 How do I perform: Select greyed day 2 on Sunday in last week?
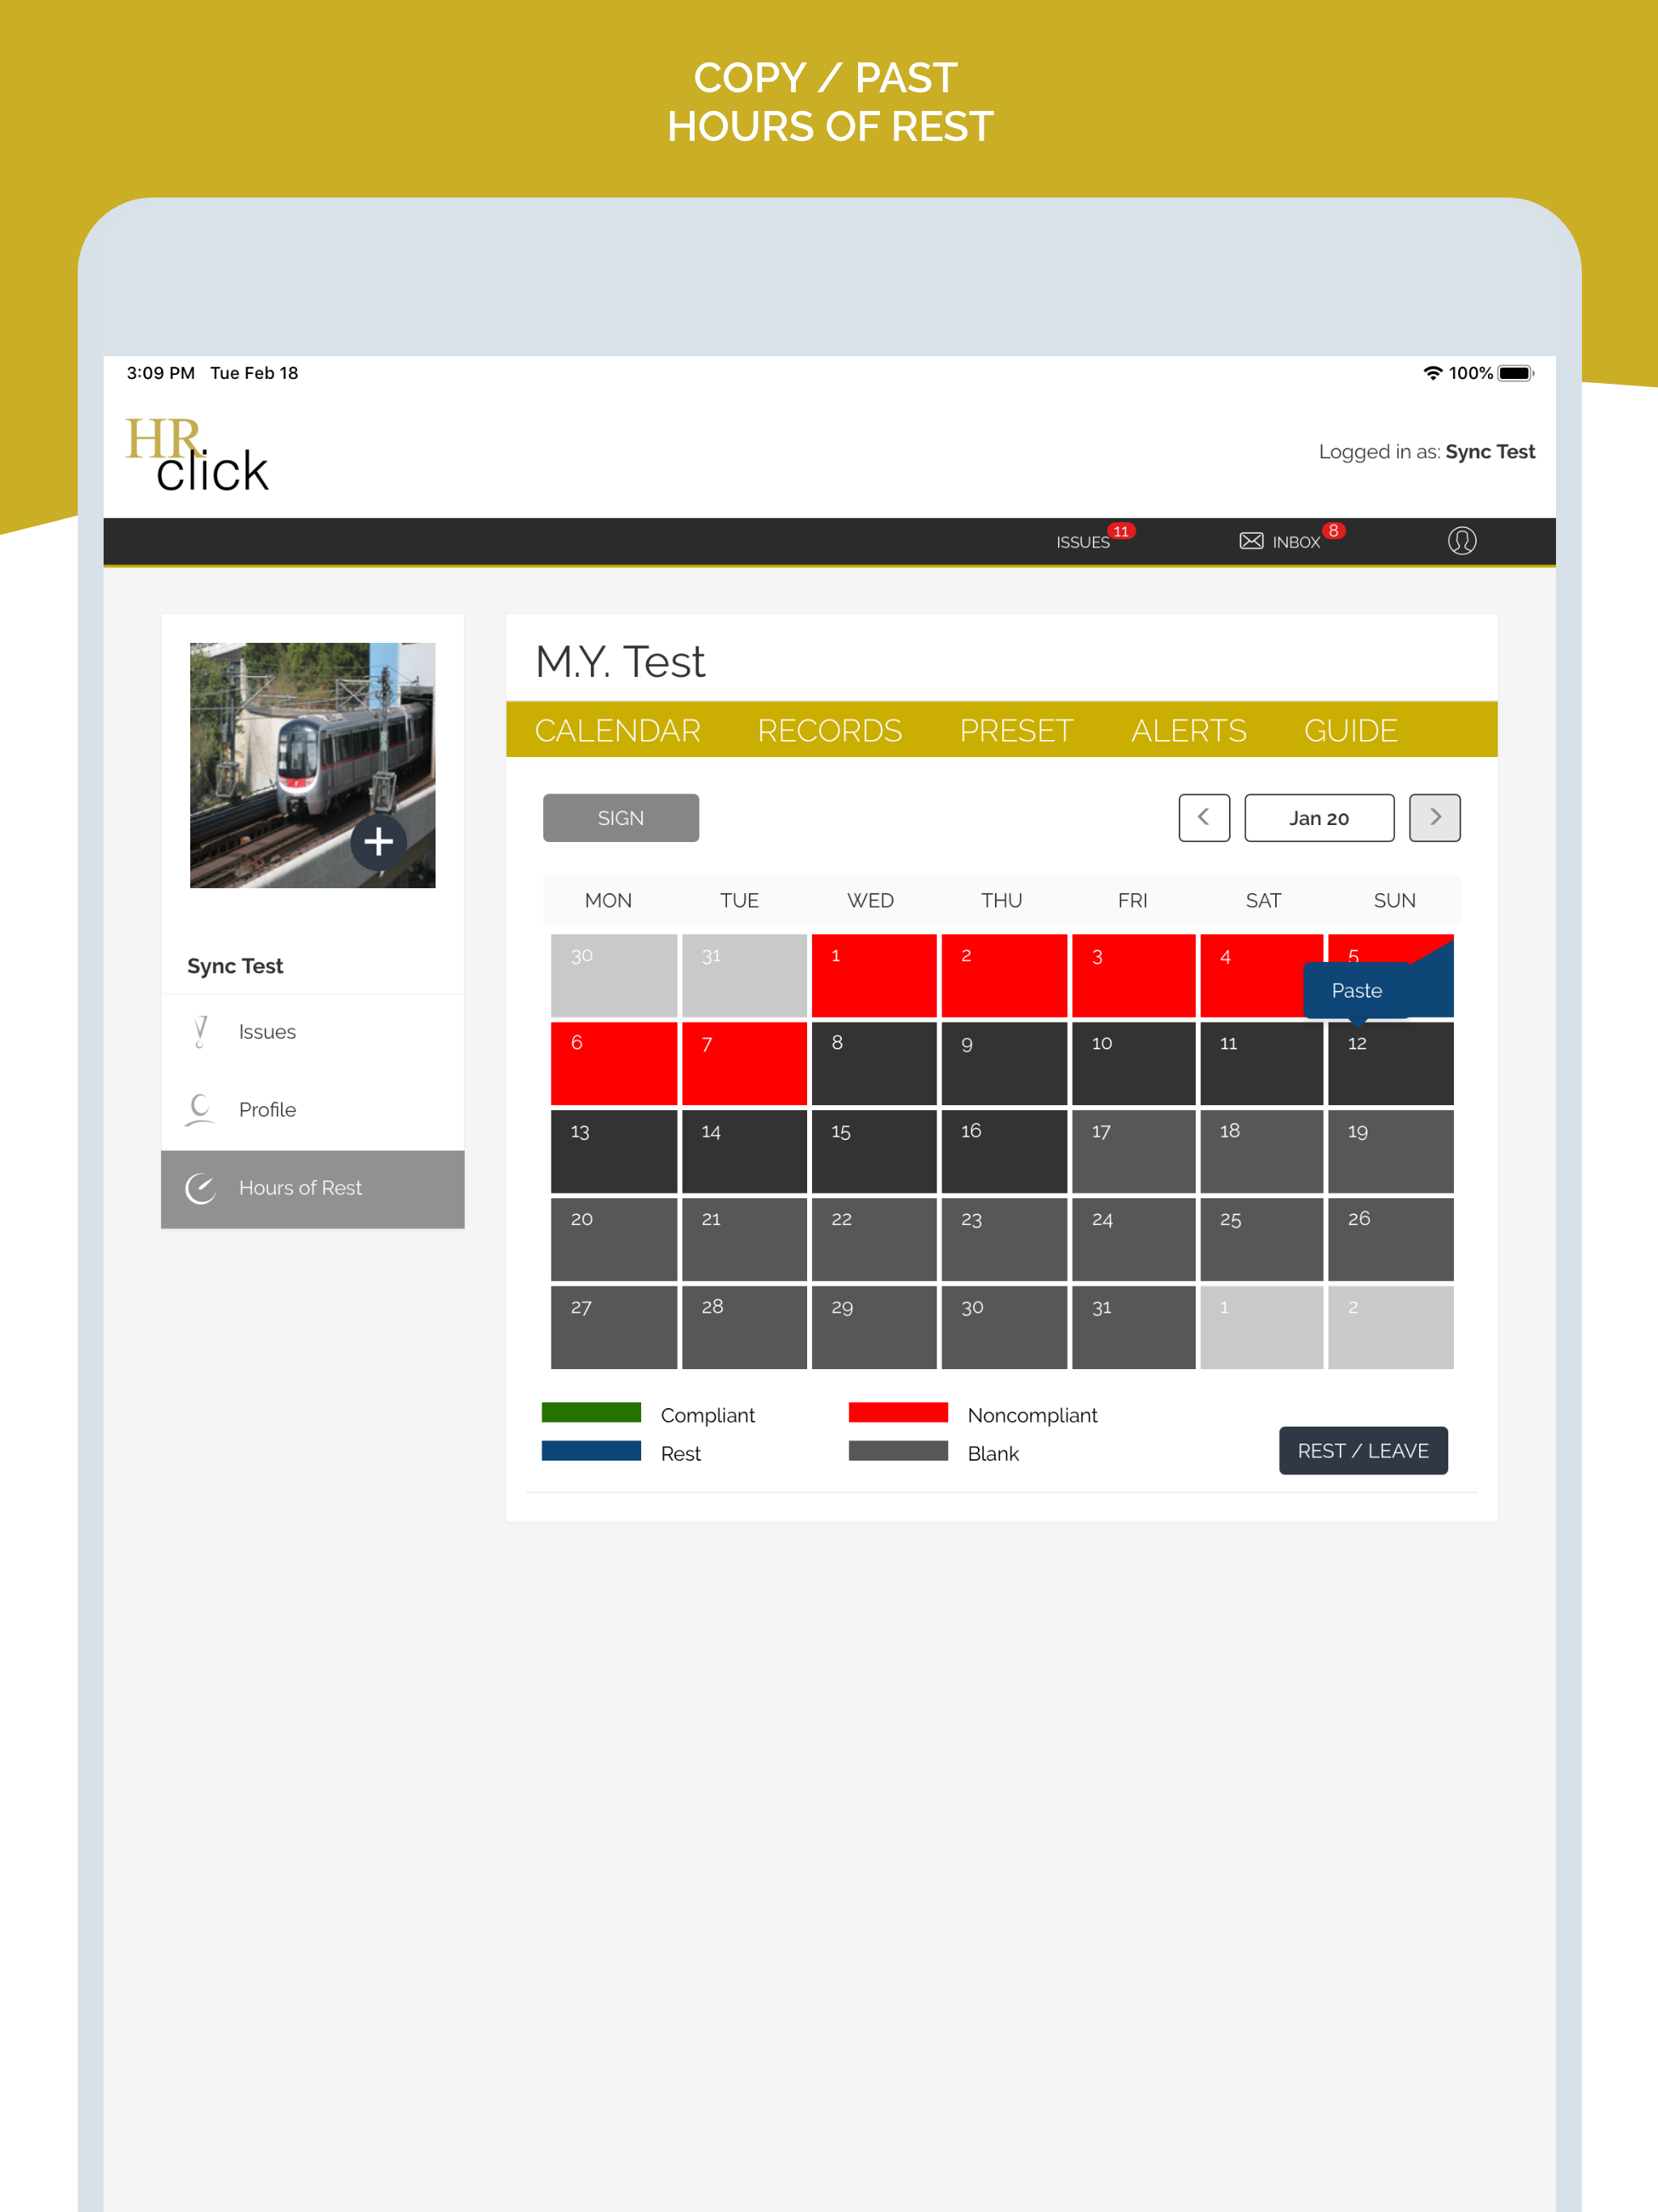tap(1391, 1327)
